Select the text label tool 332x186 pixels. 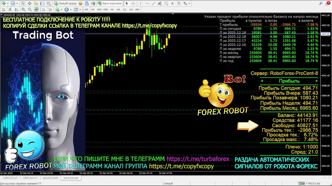pos(179,3)
